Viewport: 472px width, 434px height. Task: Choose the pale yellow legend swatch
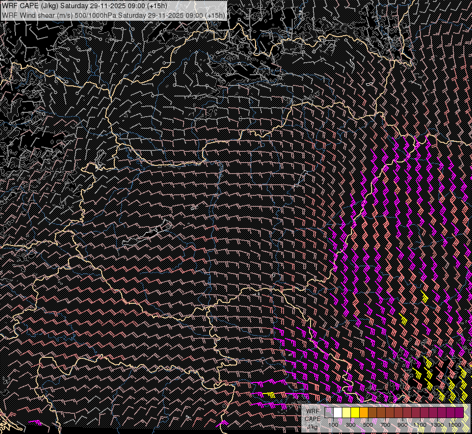[346, 413]
